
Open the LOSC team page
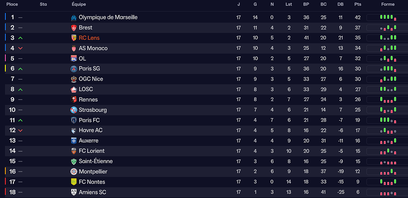coord(86,89)
